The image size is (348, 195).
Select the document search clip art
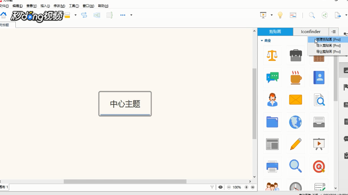pyautogui.click(x=319, y=100)
